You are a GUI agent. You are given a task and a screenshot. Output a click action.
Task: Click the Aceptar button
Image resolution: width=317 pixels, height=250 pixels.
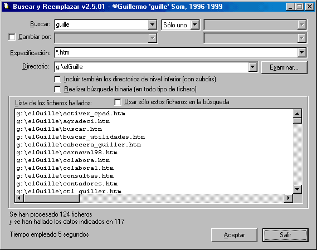click(234, 235)
